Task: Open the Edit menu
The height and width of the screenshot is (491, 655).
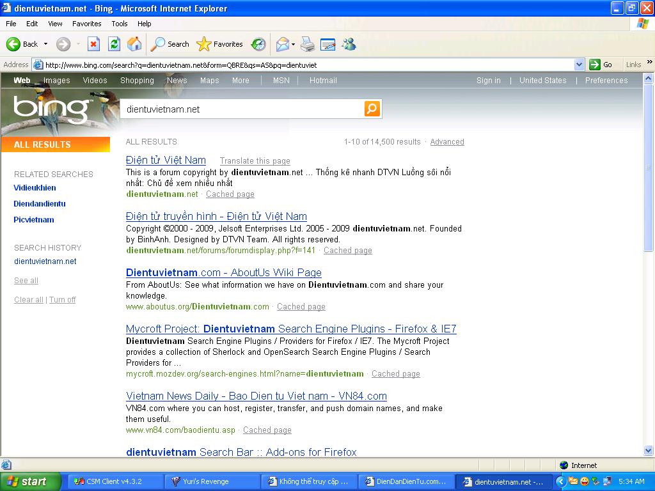Action: (x=32, y=24)
